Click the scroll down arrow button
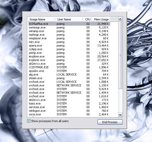 pyautogui.click(x=120, y=115)
